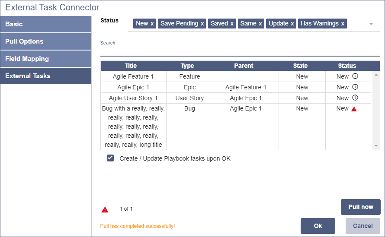Switch to Pull Options tab
The height and width of the screenshot is (237, 385).
[x=46, y=41]
